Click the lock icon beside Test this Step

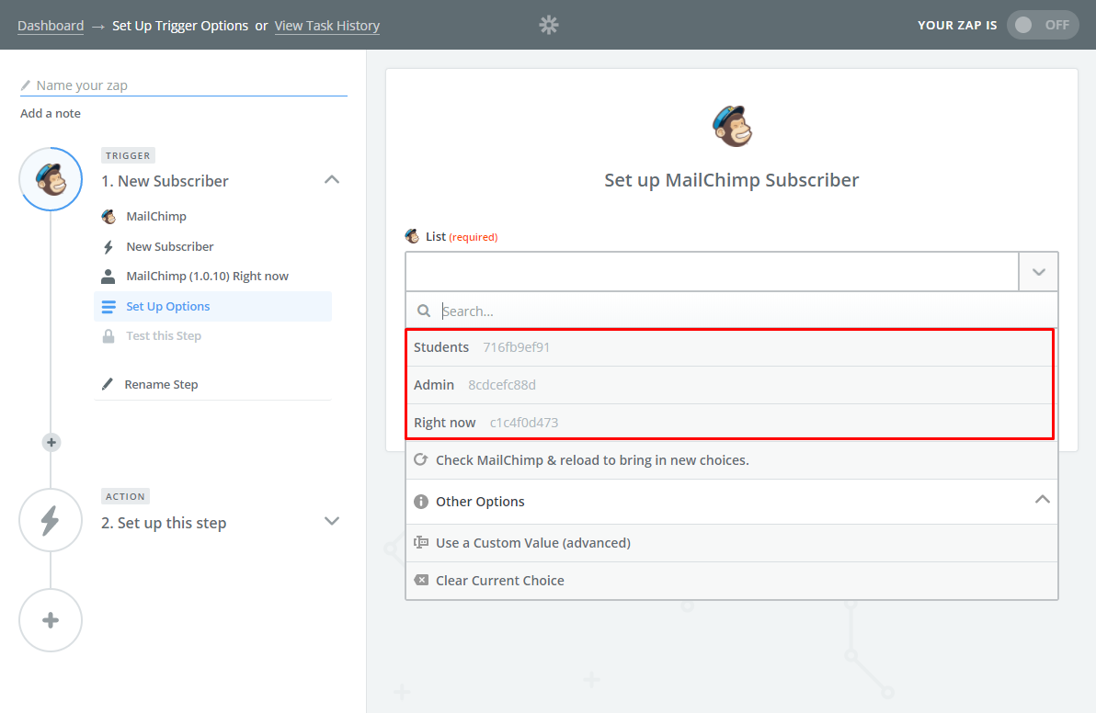tap(108, 336)
